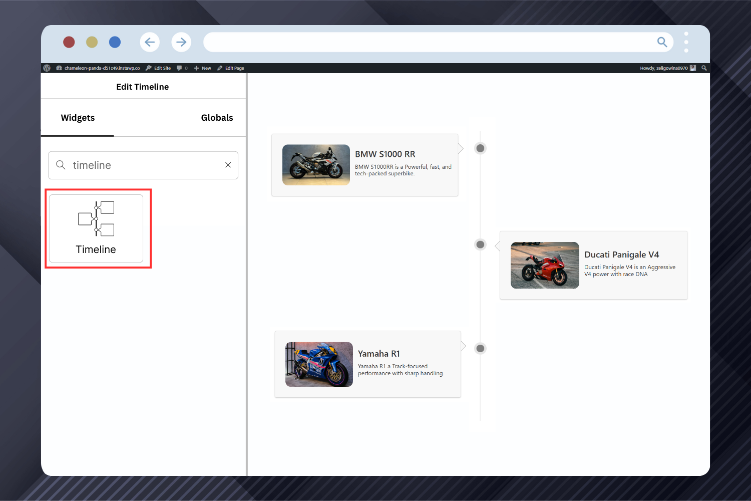Select the Timeline widget
Screen dimensions: 751x501
coord(96,228)
